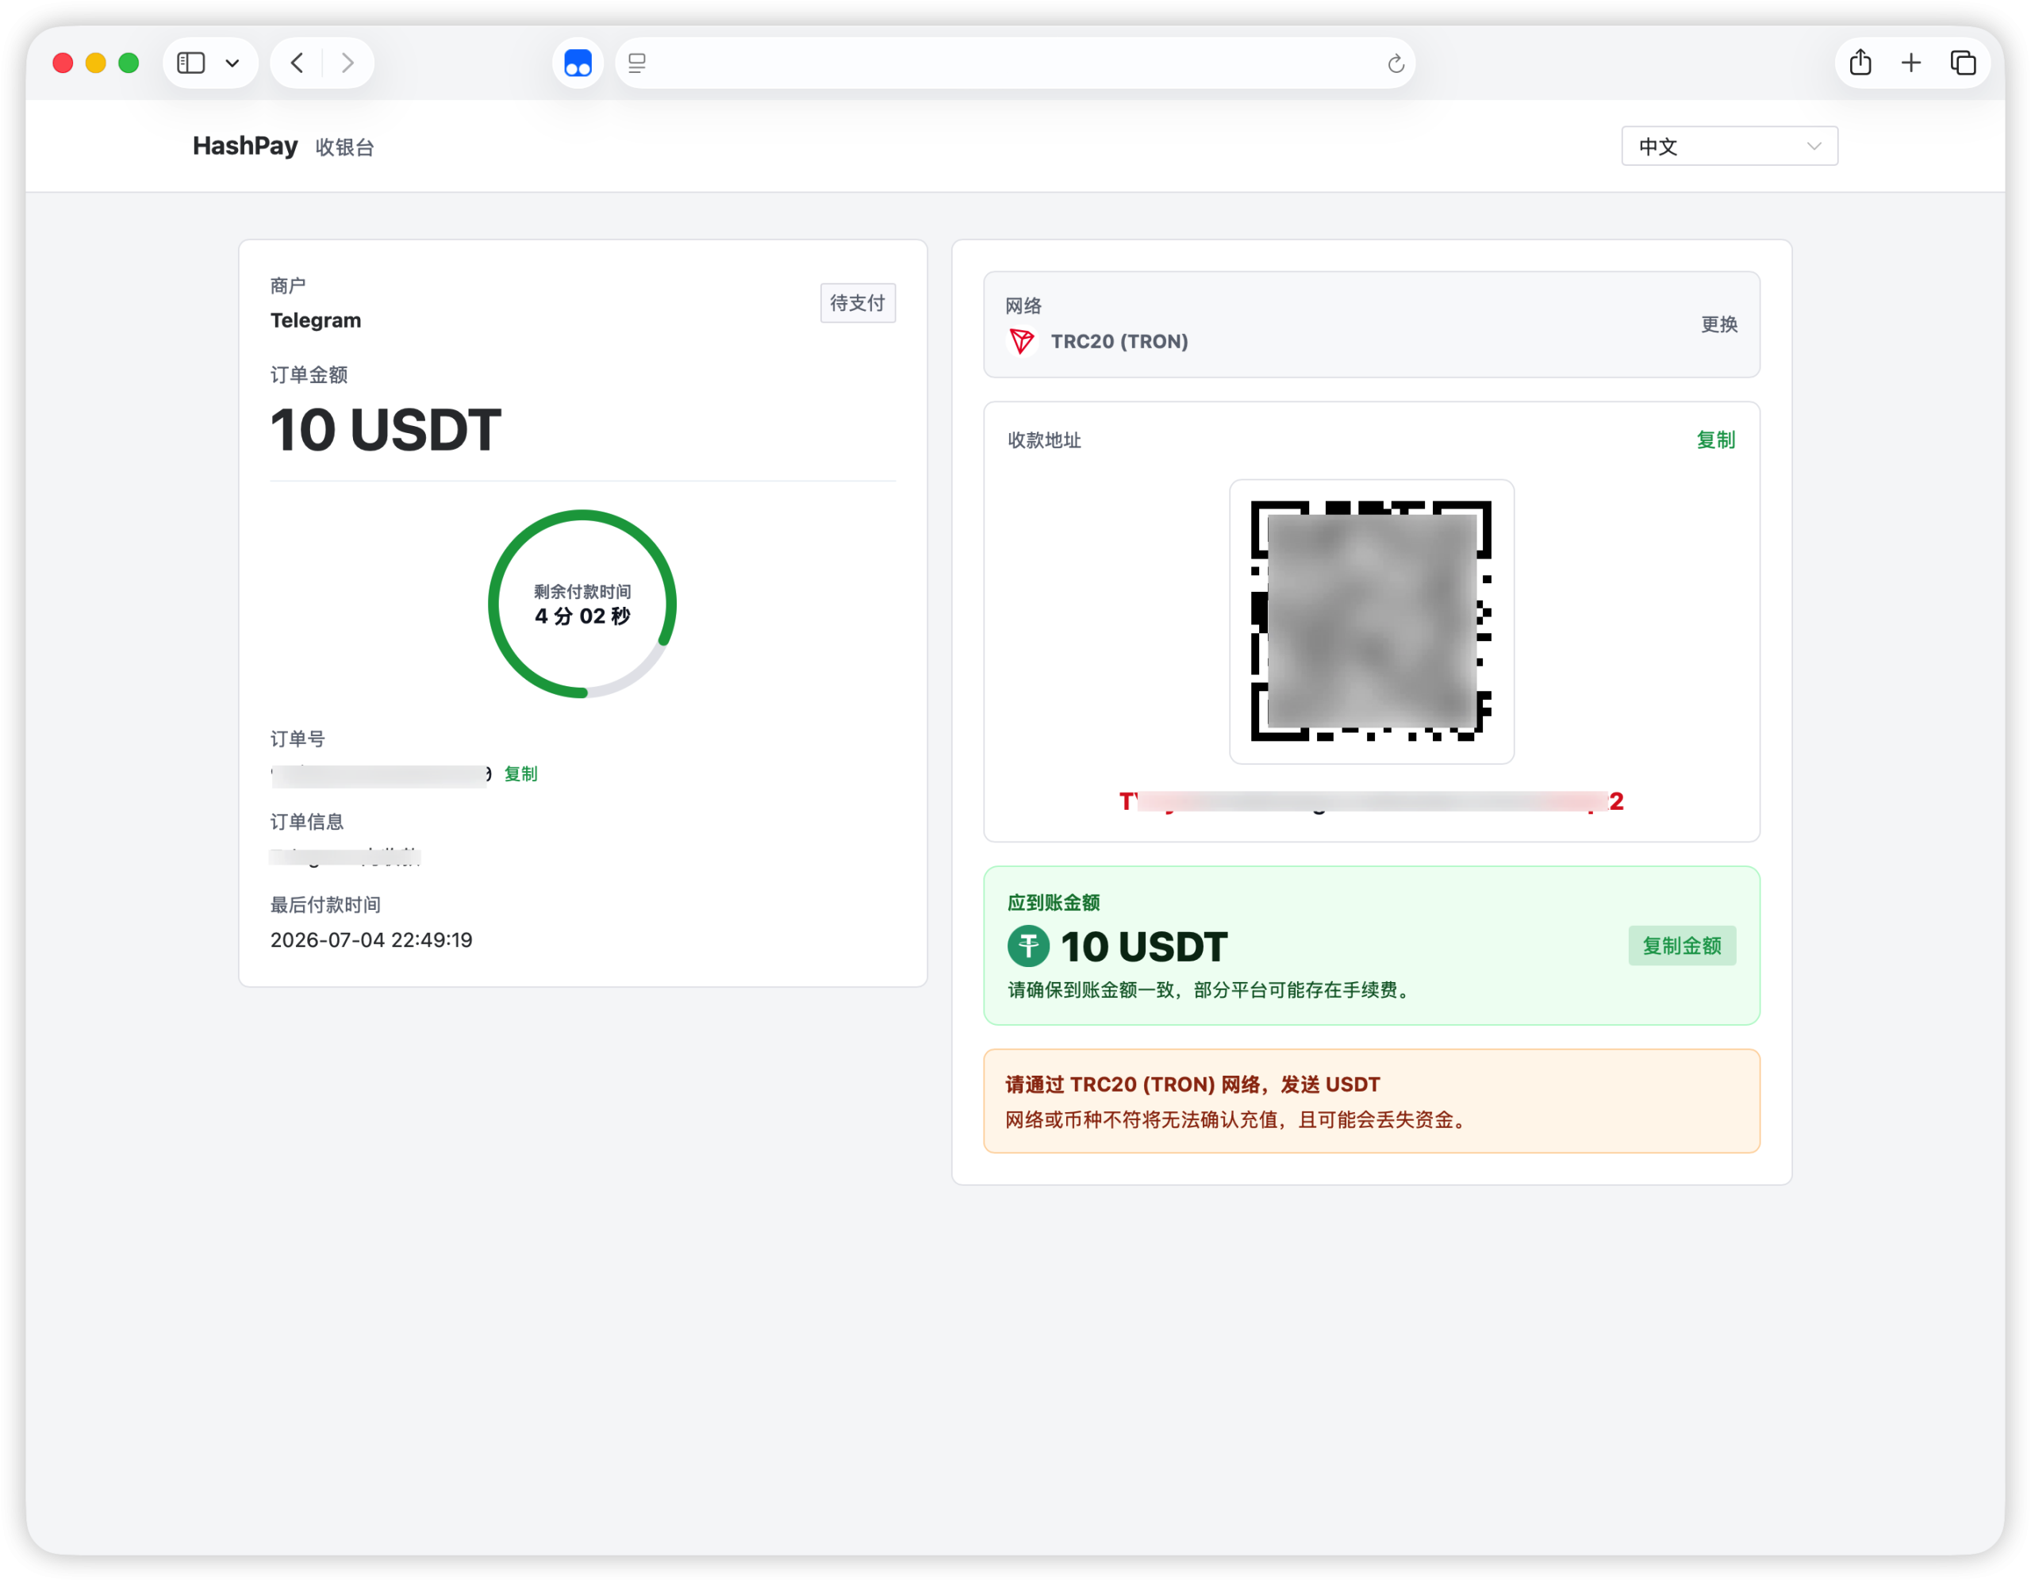This screenshot has height=1581, width=2031.
Task: Click the TRC20 warning notice box
Action: click(1371, 1101)
